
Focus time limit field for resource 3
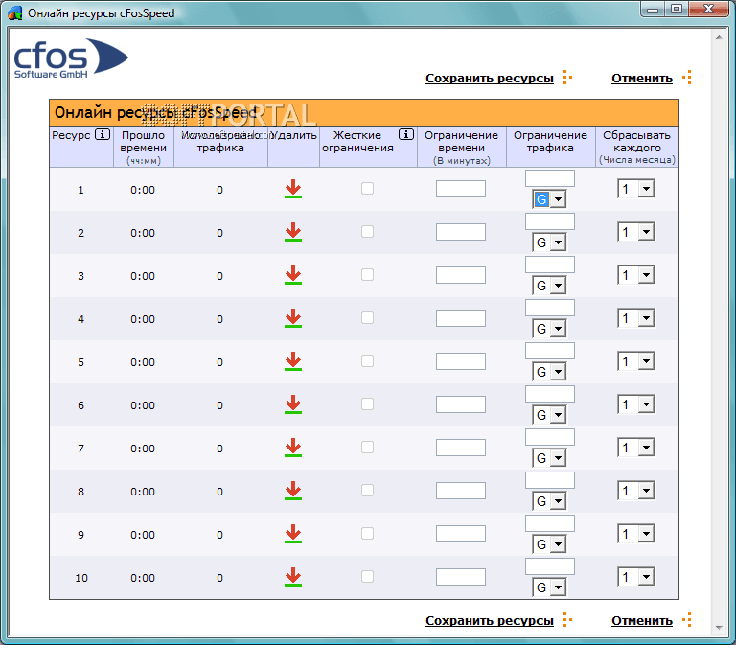(460, 275)
